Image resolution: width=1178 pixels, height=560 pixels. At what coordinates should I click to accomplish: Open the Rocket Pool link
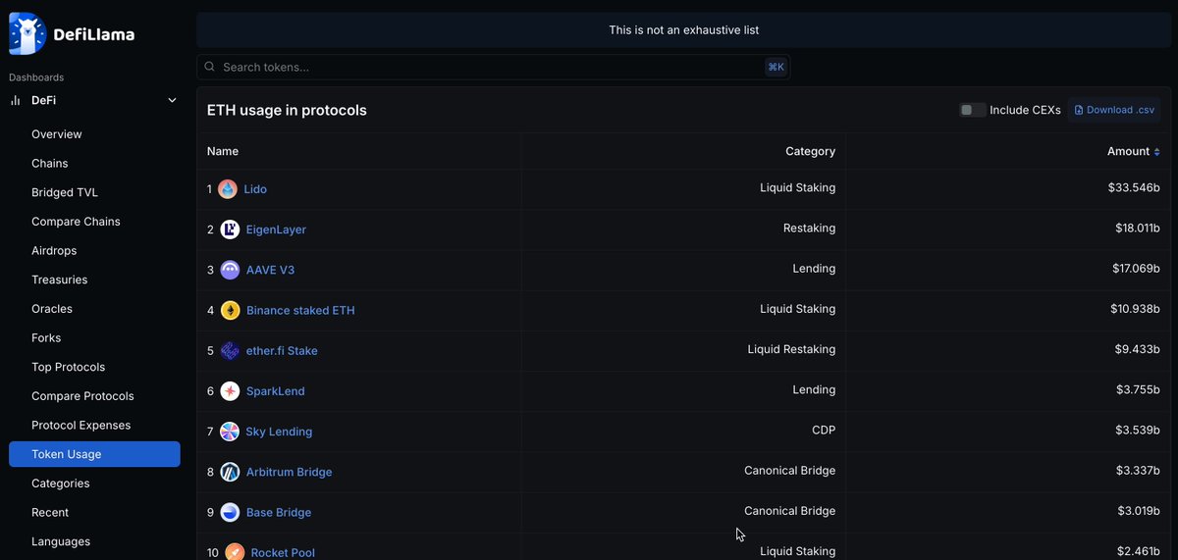point(284,553)
